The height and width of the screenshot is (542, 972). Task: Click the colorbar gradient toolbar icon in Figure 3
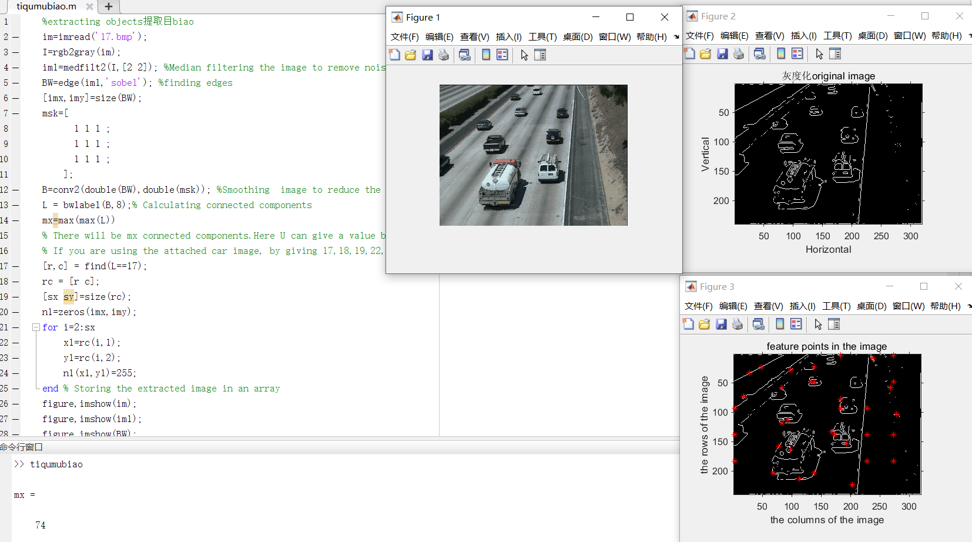point(781,324)
